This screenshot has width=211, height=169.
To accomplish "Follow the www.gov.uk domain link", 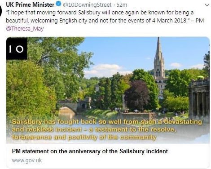I will tap(27, 160).
